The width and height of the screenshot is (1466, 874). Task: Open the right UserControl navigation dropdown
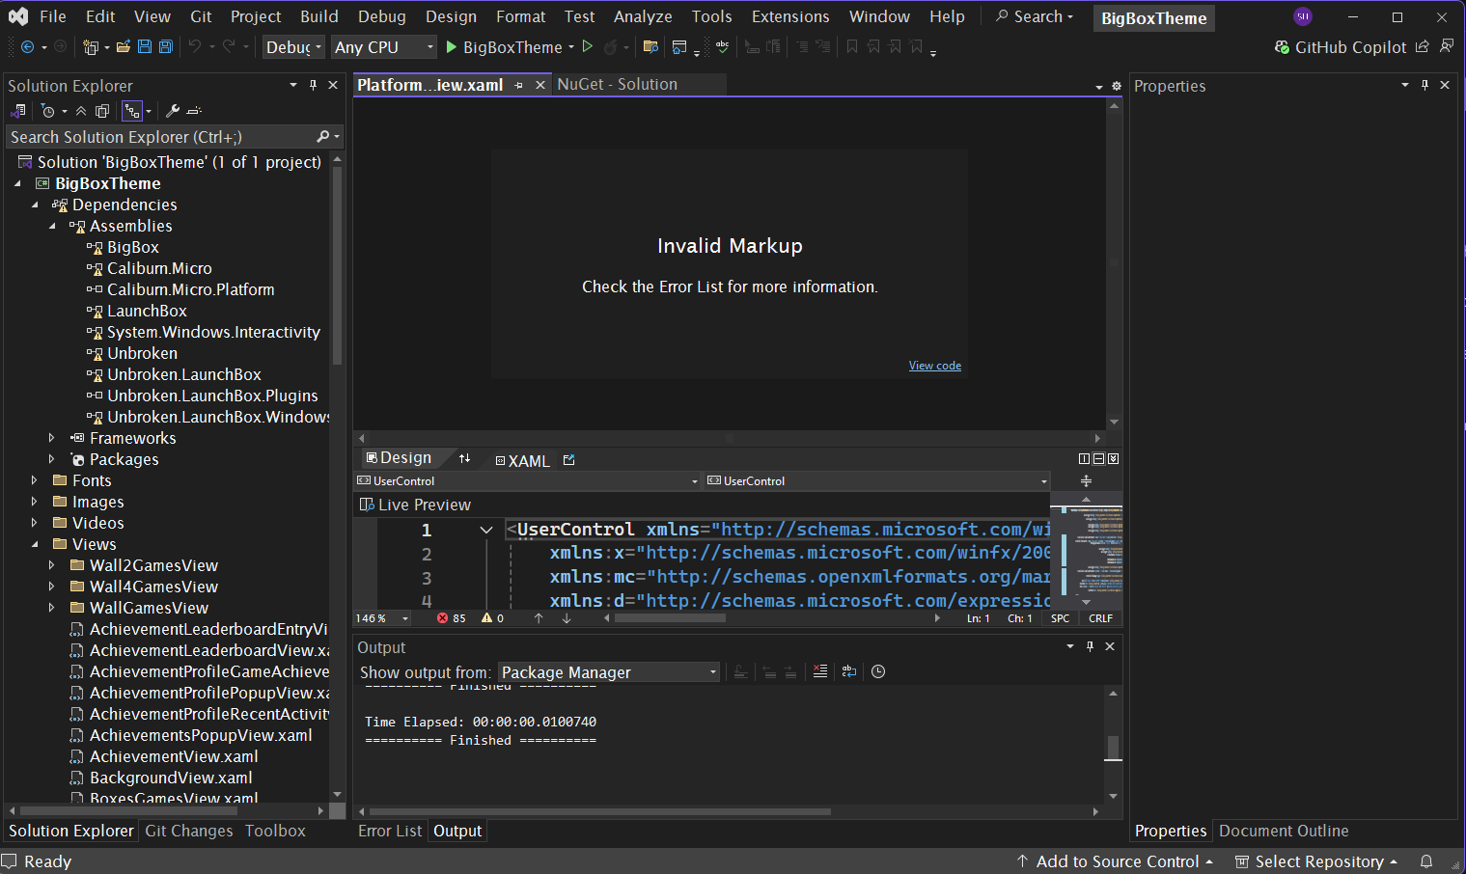877,480
